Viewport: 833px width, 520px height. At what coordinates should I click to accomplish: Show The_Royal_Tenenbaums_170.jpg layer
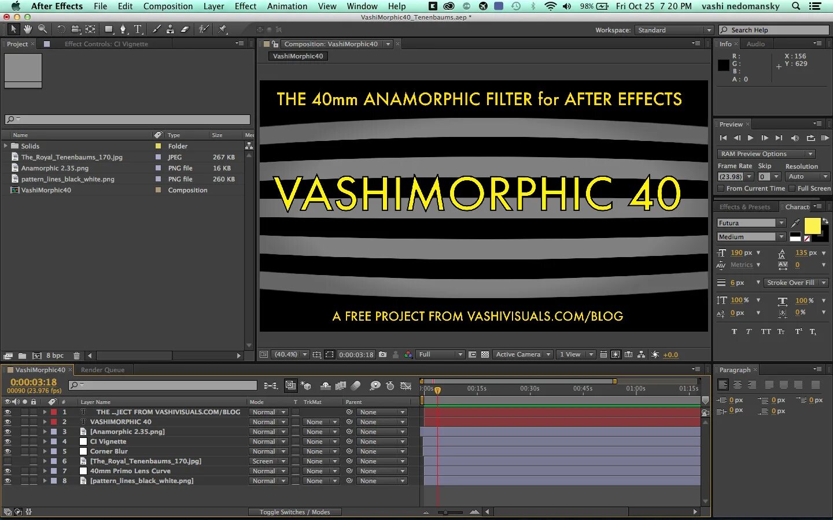[8, 461]
